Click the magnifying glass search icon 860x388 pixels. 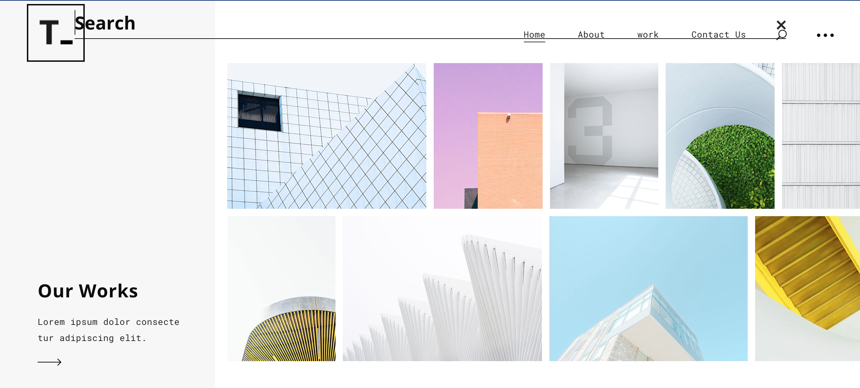click(781, 35)
